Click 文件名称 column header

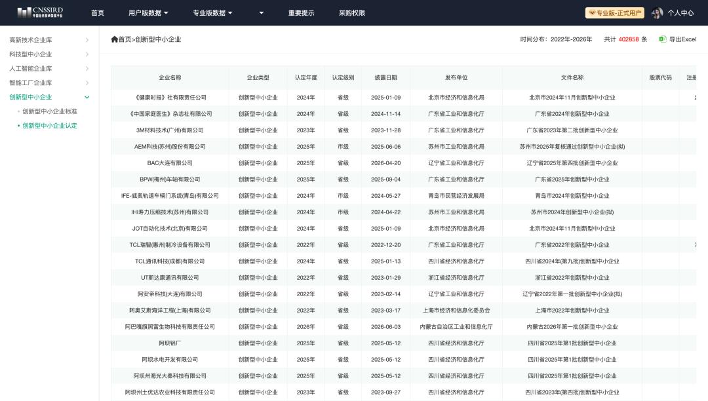572,77
